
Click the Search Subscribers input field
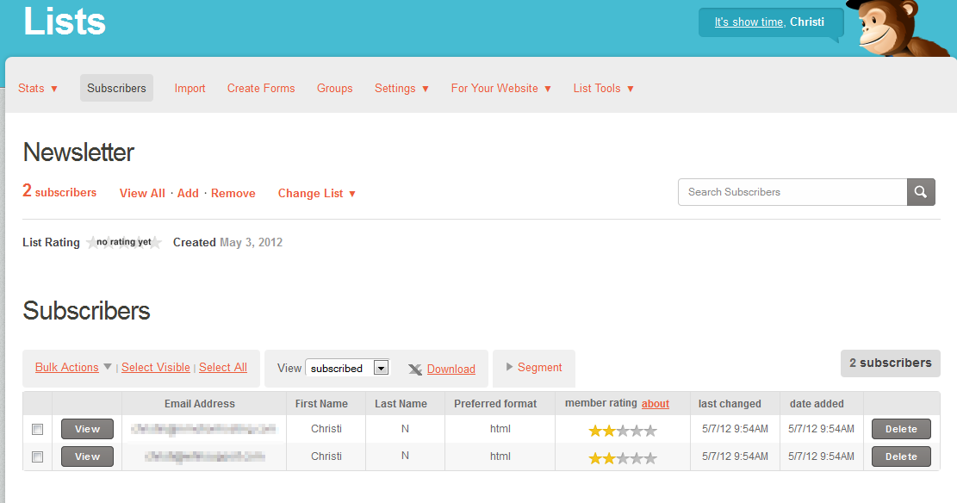tap(792, 192)
